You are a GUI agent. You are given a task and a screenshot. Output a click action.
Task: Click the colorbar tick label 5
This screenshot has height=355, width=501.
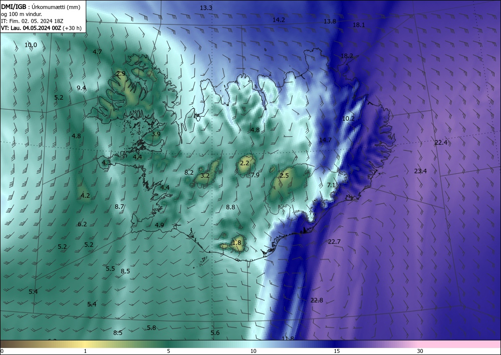(x=168, y=351)
